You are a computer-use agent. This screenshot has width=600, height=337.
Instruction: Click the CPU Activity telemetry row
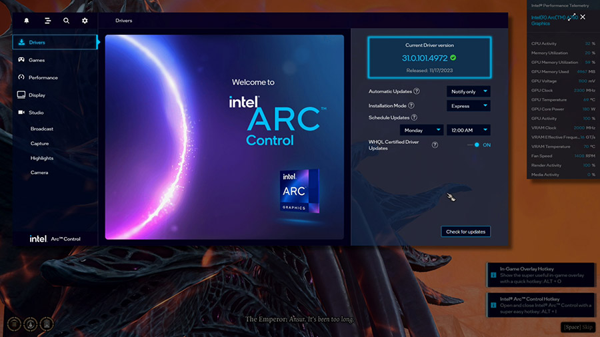click(x=563, y=43)
